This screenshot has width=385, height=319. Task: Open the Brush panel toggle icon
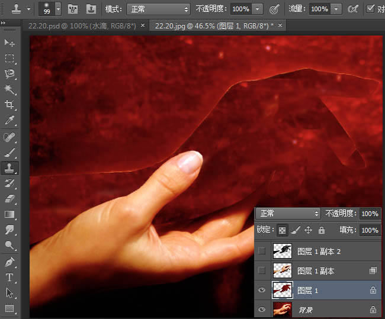pyautogui.click(x=73, y=9)
